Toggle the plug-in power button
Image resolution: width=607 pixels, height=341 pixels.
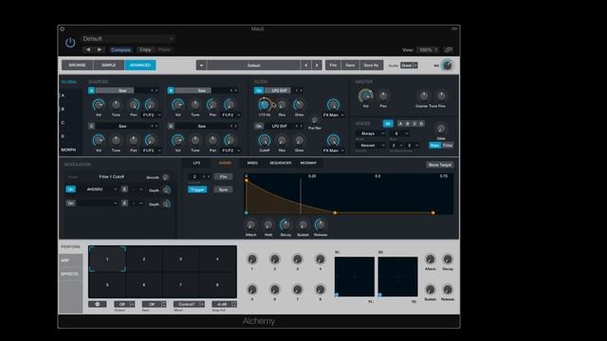pos(70,43)
